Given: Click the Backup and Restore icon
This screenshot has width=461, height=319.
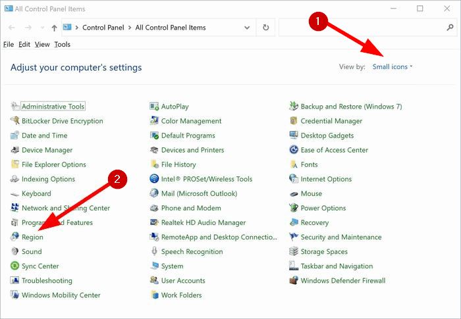Looking at the screenshot, I should (x=294, y=107).
